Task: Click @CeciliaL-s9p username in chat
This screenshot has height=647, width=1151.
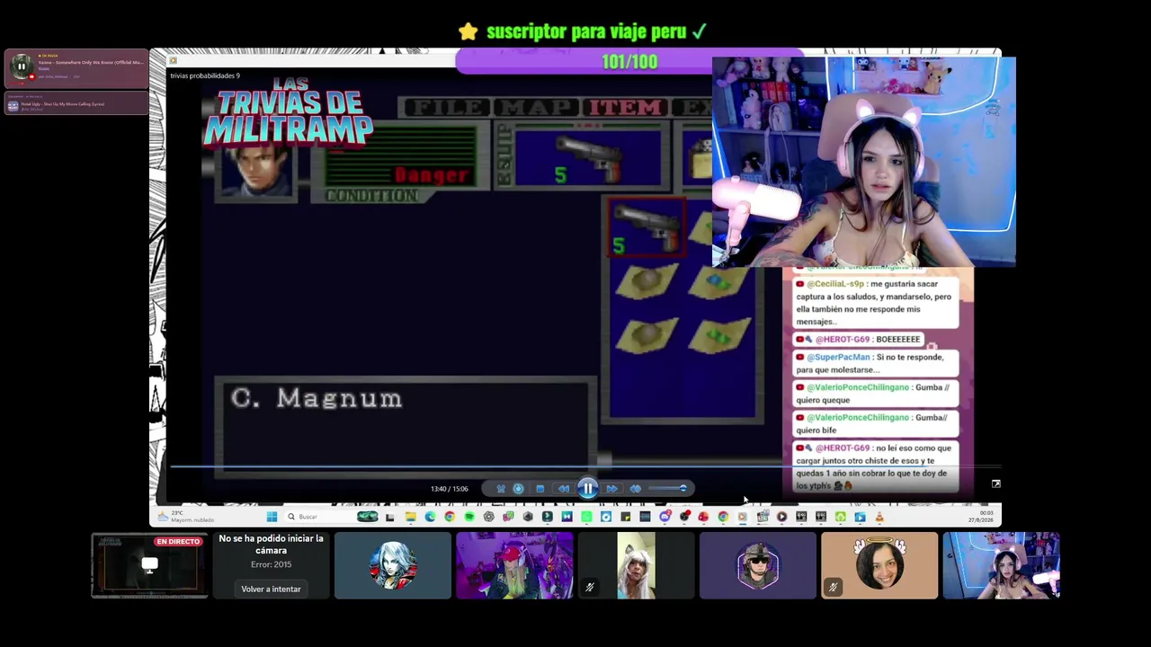Action: (834, 284)
